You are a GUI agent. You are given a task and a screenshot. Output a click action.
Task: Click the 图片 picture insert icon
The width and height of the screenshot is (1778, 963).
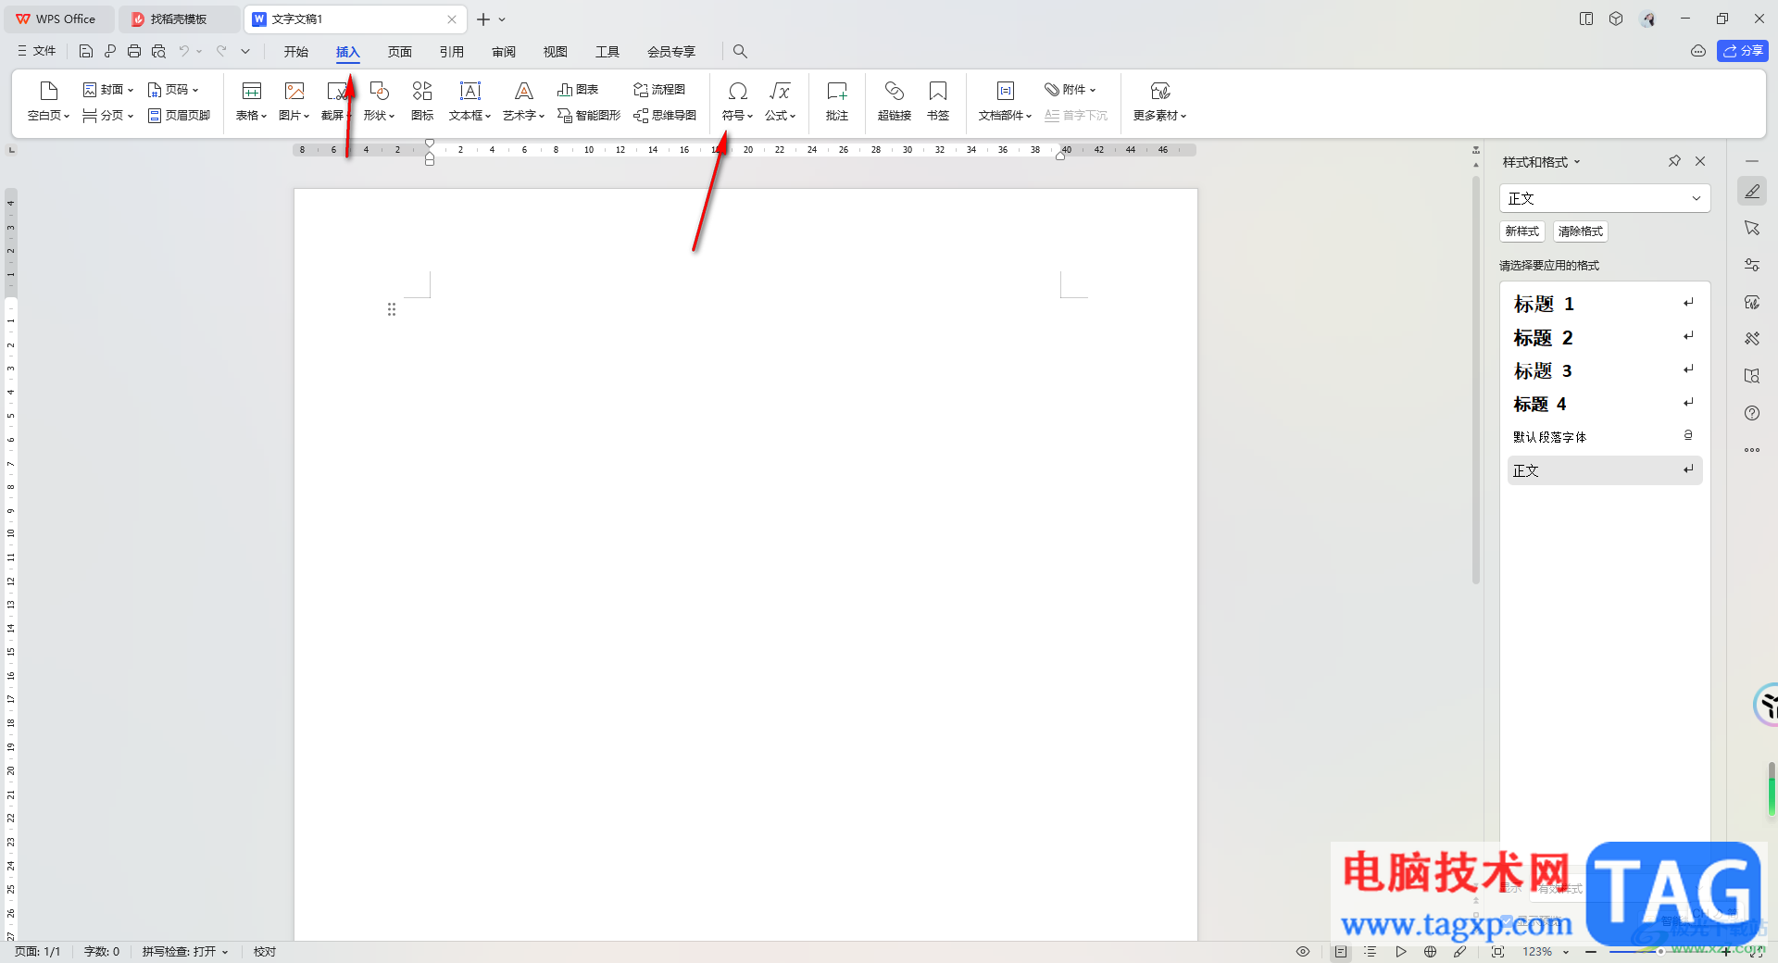294,91
